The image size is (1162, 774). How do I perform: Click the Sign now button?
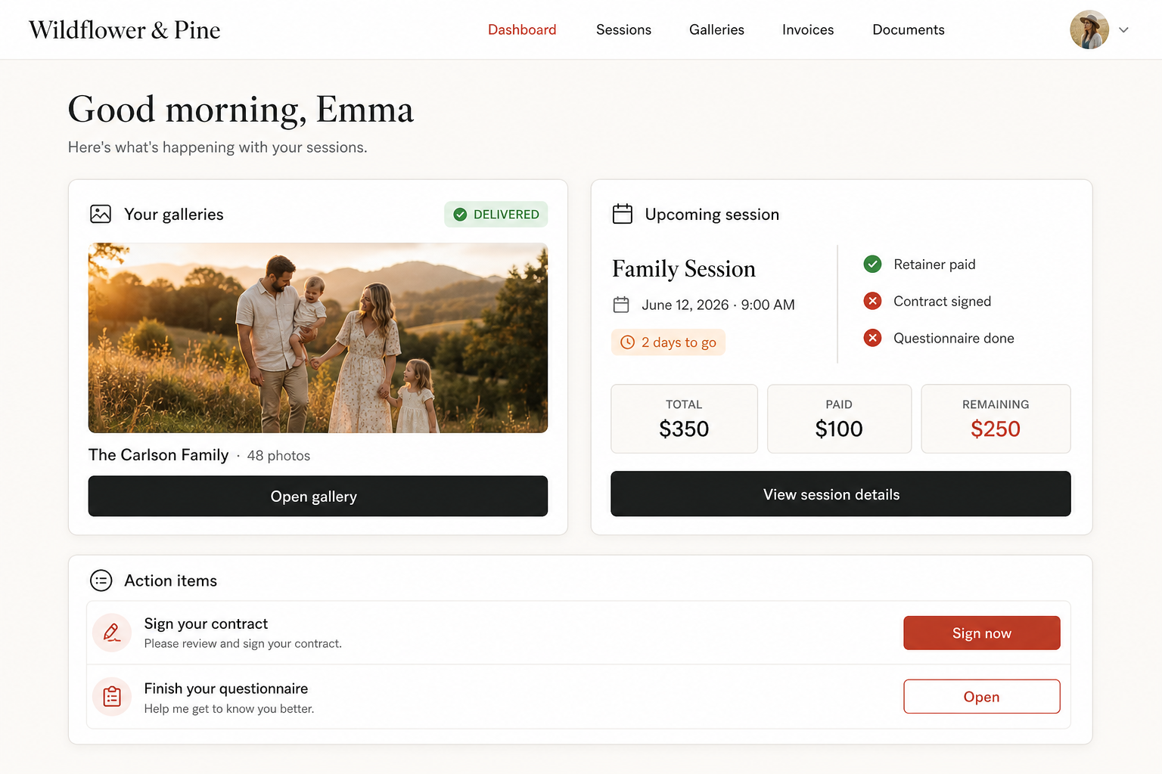[982, 633]
